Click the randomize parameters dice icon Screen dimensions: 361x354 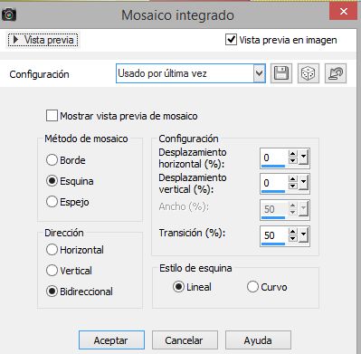pyautogui.click(x=309, y=73)
